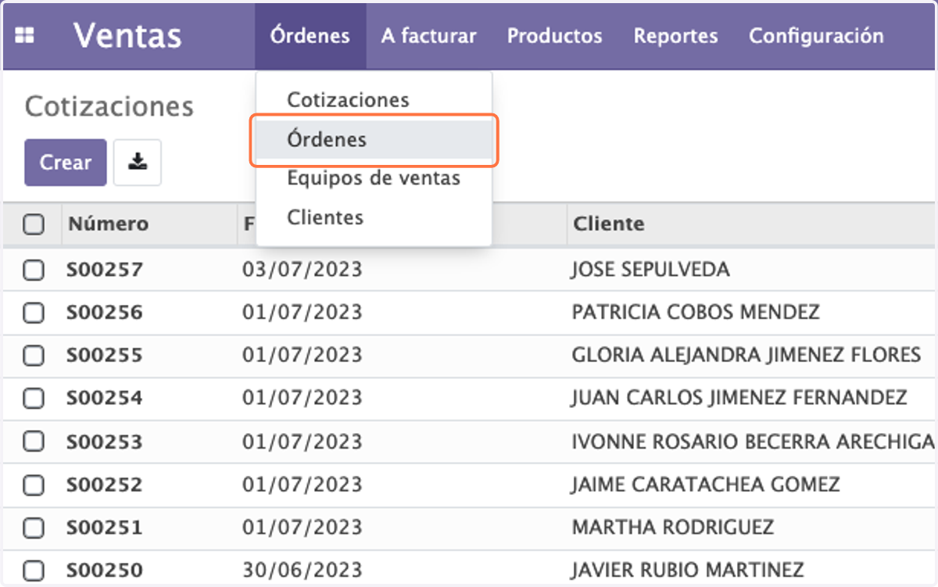Image resolution: width=938 pixels, height=587 pixels.
Task: Select the checkbox for S00255
Action: (x=33, y=356)
